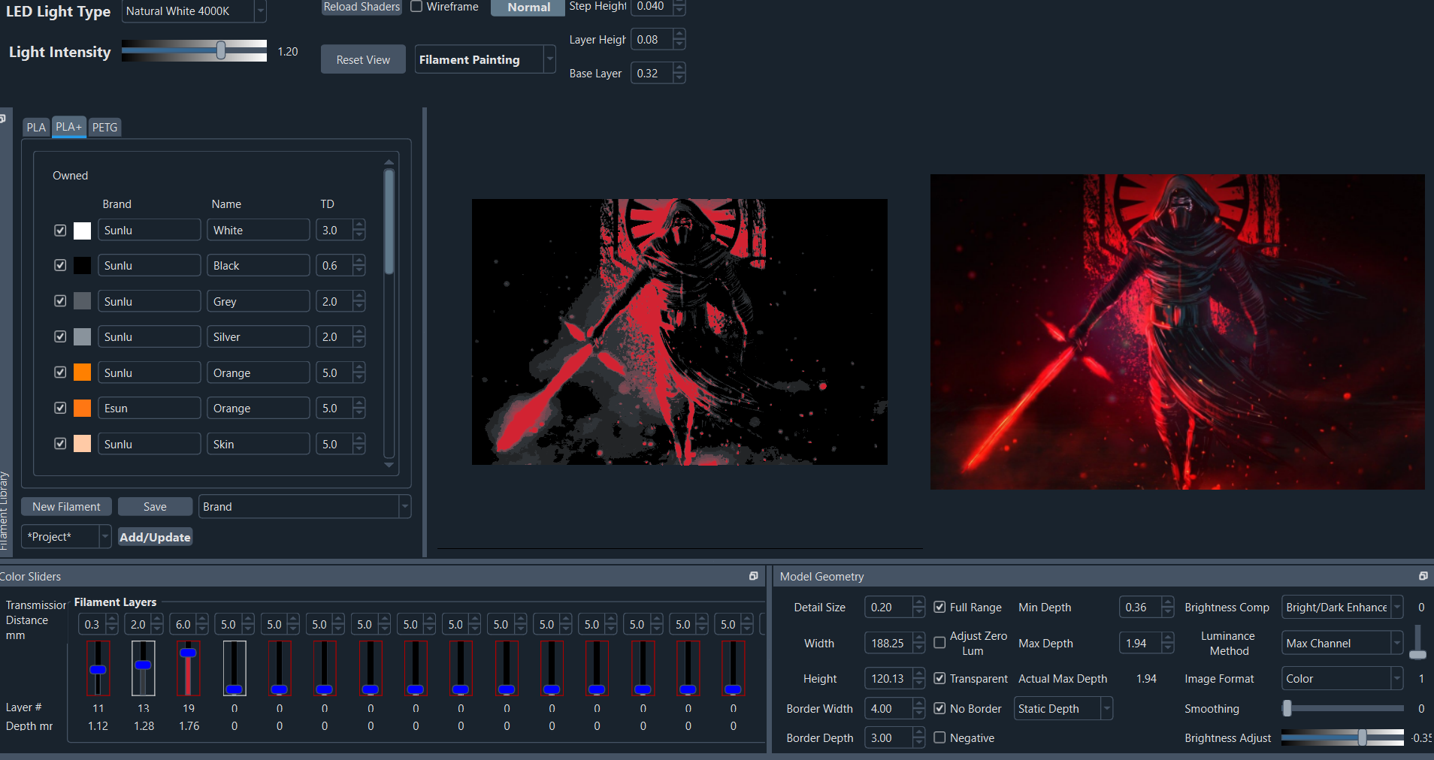This screenshot has width=1434, height=760.
Task: Toggle the Full Range checkbox
Action: (x=939, y=607)
